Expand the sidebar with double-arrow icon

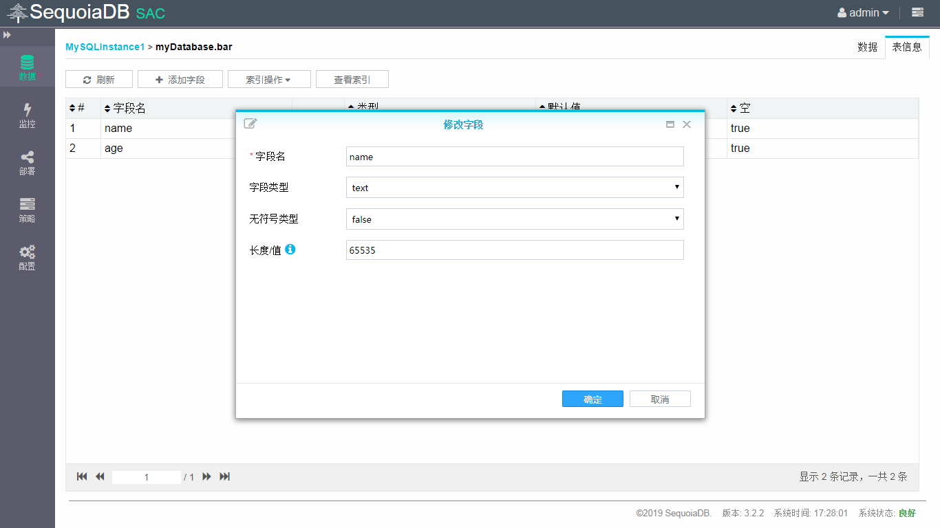tap(7, 34)
